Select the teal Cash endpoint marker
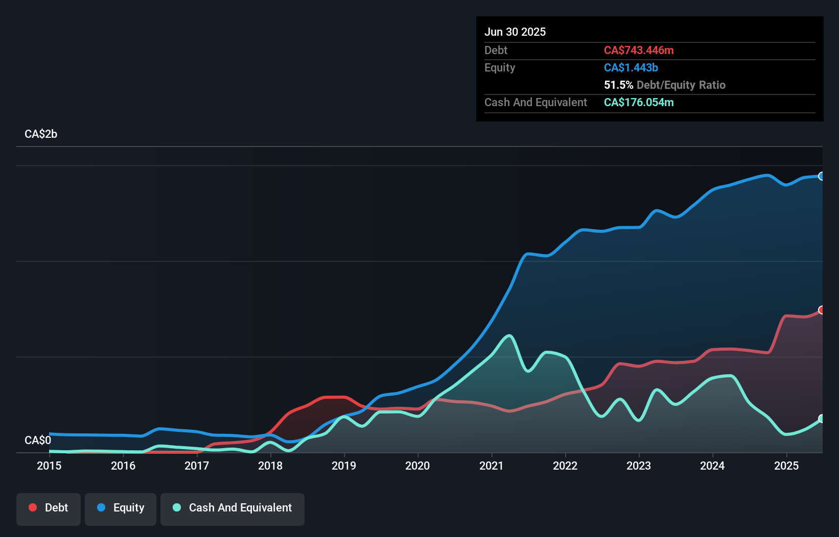This screenshot has width=839, height=537. [x=822, y=419]
